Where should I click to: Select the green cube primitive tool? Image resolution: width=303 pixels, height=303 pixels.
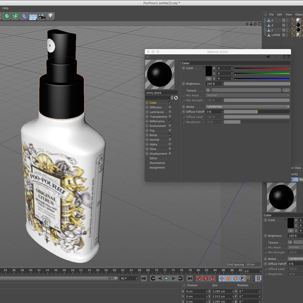[x=7, y=16]
